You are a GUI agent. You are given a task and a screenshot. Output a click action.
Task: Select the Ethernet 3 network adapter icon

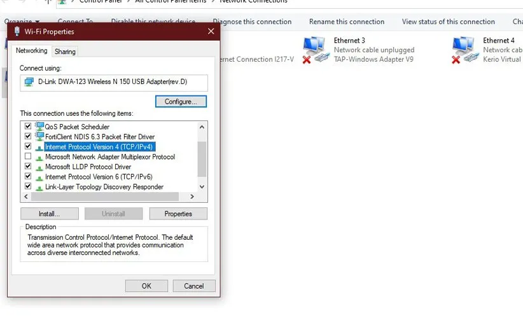tap(316, 50)
